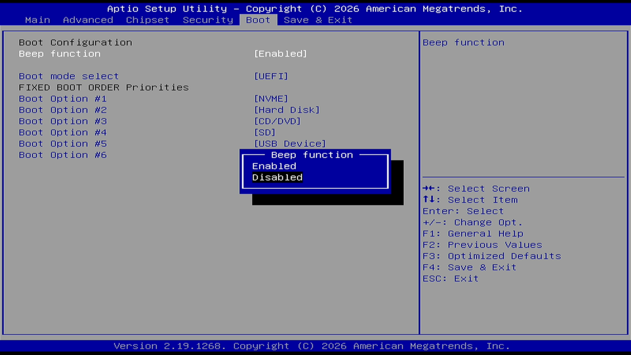Click the Select Item key hint
Image resolution: width=631 pixels, height=355 pixels.
tap(470, 200)
